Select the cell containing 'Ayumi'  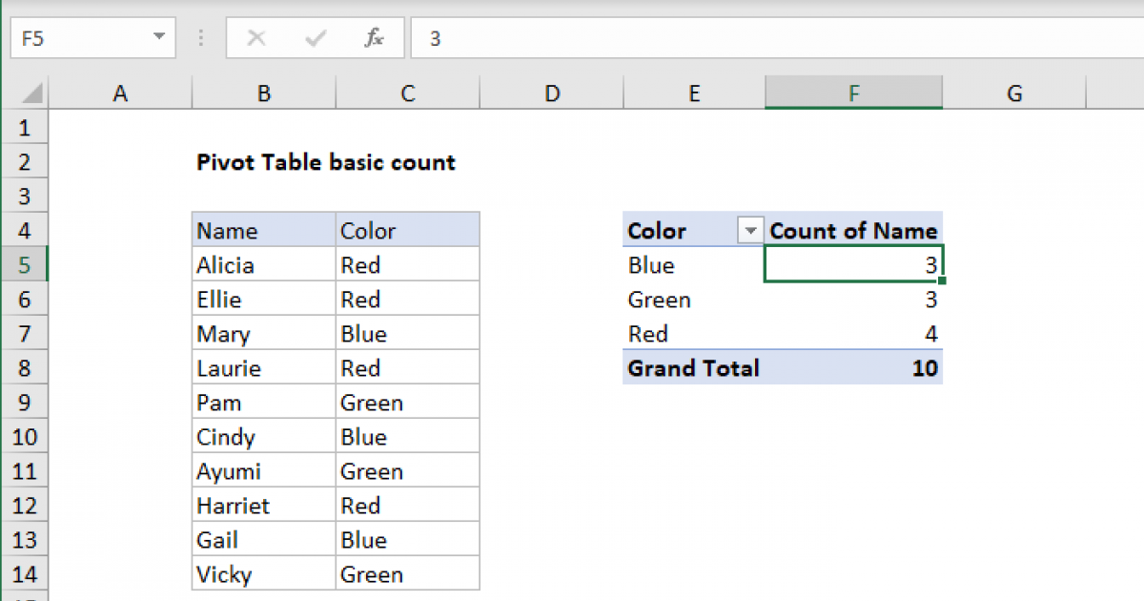tap(264, 471)
